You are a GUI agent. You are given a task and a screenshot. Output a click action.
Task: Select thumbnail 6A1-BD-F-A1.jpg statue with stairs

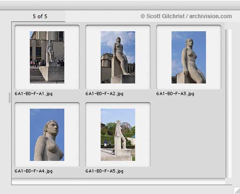pos(47,57)
